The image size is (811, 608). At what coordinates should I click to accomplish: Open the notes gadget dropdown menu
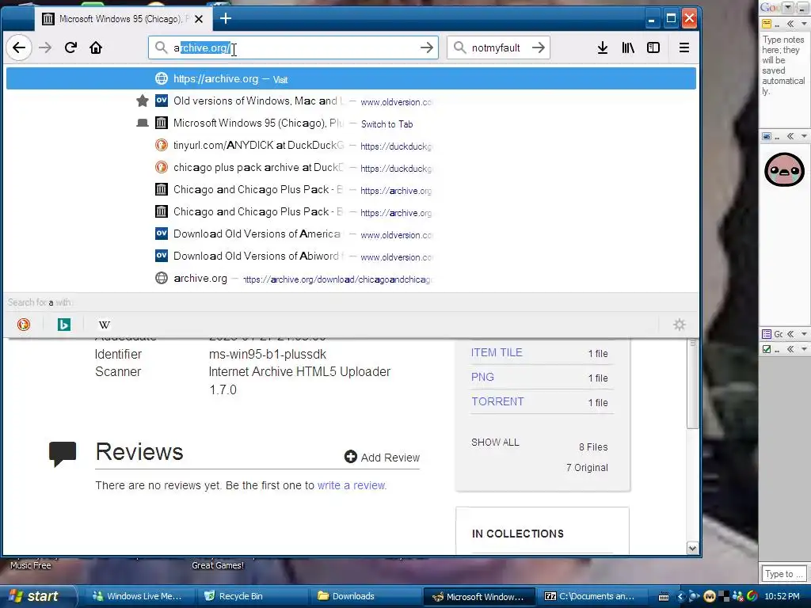[804, 24]
